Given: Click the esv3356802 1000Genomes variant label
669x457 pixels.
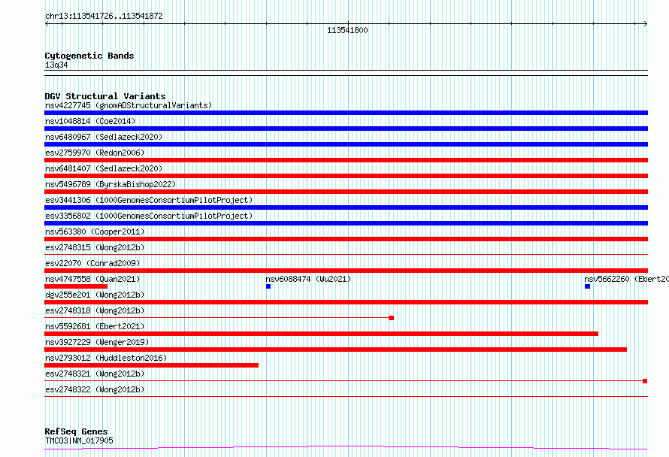Looking at the screenshot, I should (x=149, y=216).
